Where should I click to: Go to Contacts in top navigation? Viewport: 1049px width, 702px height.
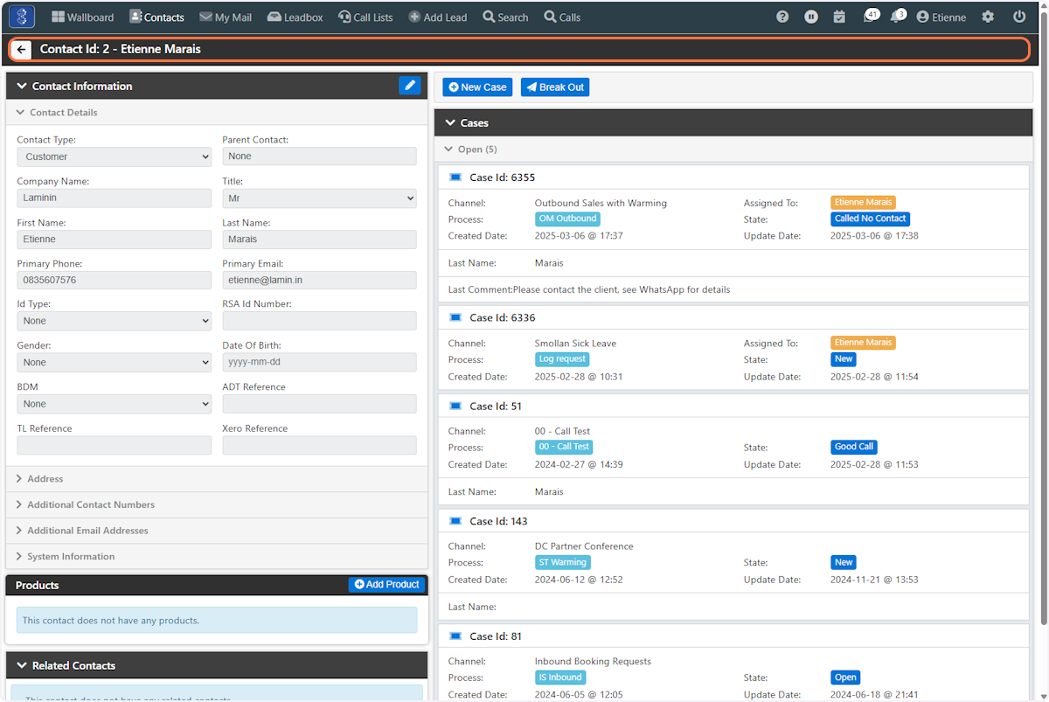(156, 17)
